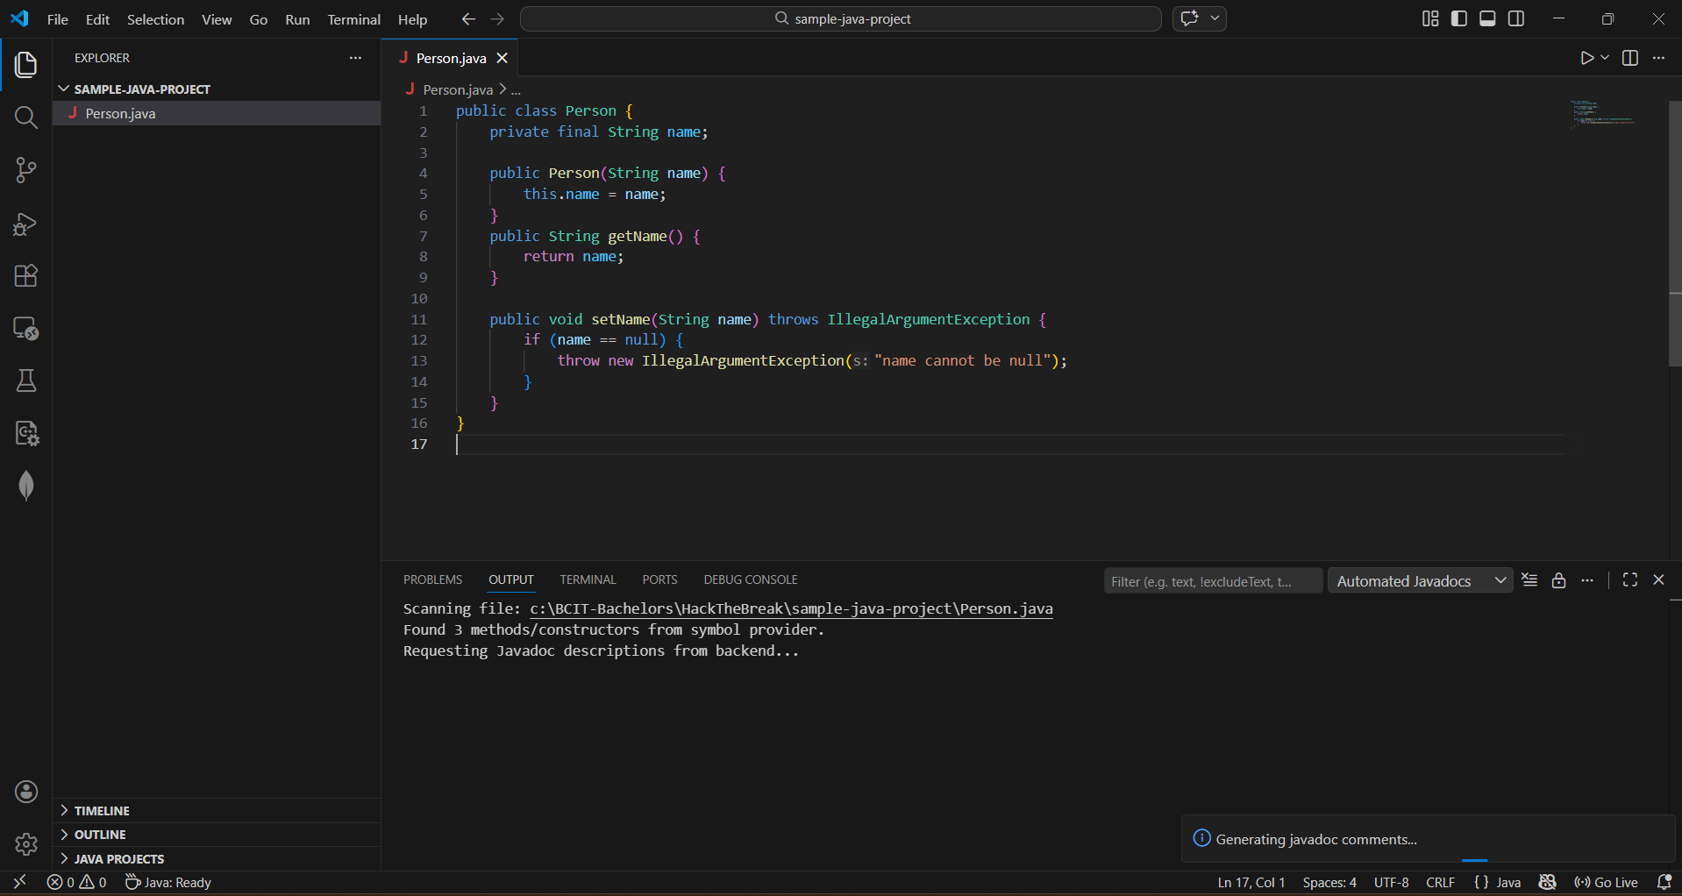Open the Run and Debug view
Viewport: 1682px width, 896px height.
click(x=26, y=224)
